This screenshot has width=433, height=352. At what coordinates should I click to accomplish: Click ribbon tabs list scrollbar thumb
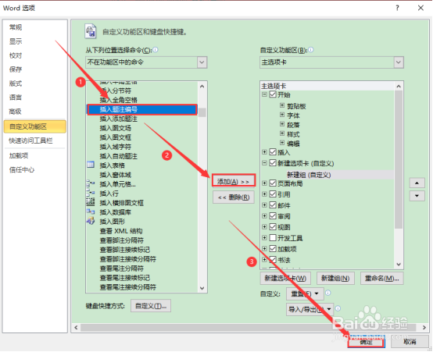[398, 160]
